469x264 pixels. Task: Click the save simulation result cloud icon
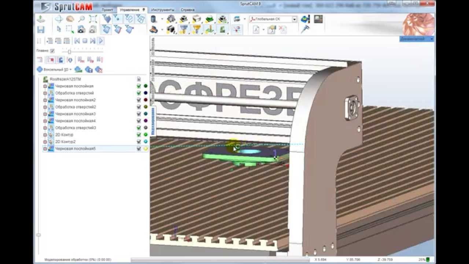(89, 69)
